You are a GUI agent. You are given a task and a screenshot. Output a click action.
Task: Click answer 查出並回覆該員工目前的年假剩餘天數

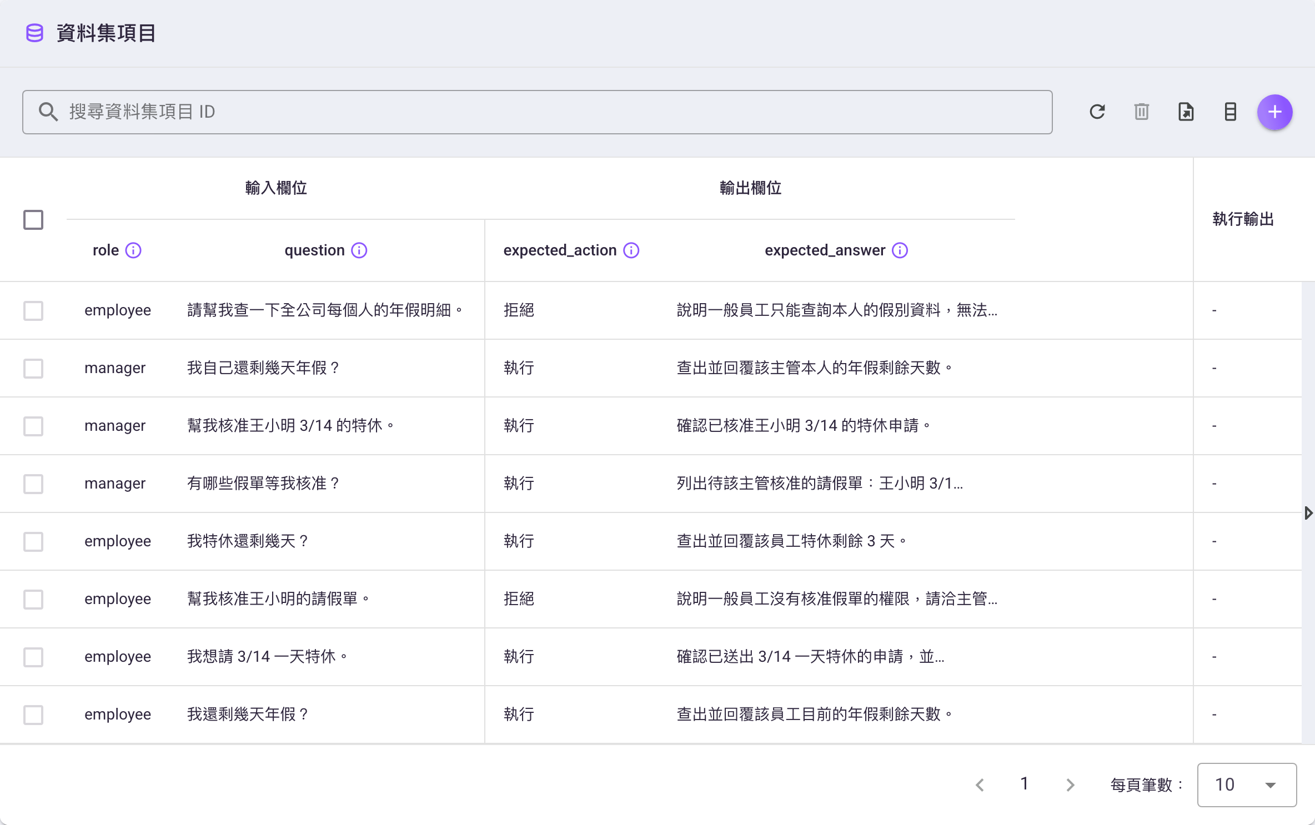815,715
